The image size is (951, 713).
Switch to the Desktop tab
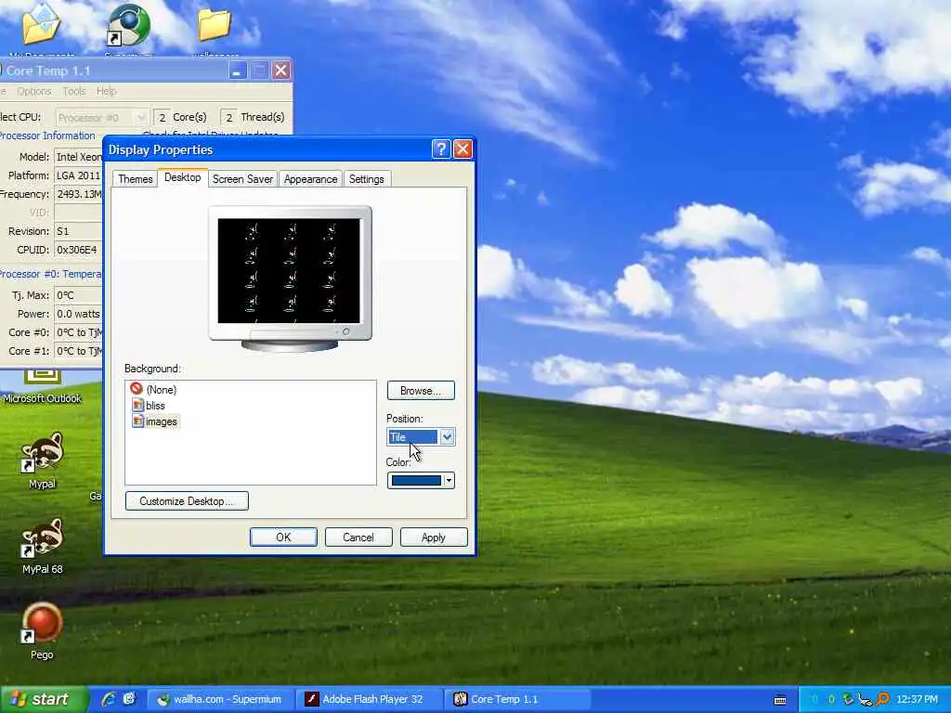183,177
